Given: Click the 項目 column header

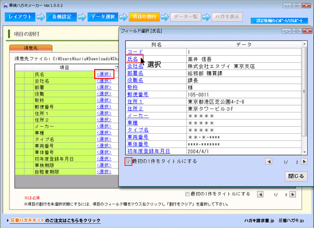Looking at the screenshot, I should [x=64, y=67].
